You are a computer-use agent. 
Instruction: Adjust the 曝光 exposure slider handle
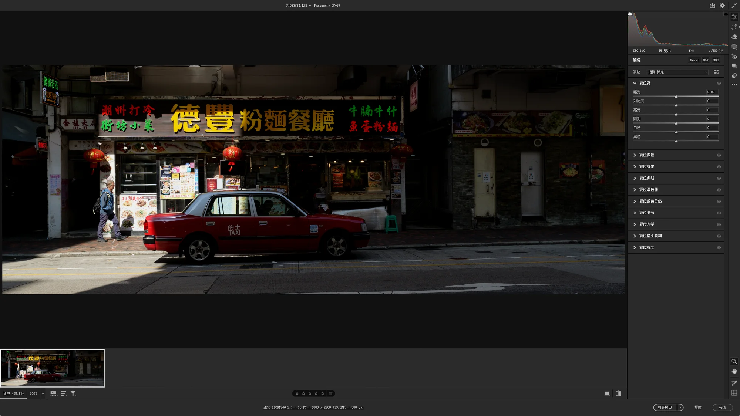(676, 97)
